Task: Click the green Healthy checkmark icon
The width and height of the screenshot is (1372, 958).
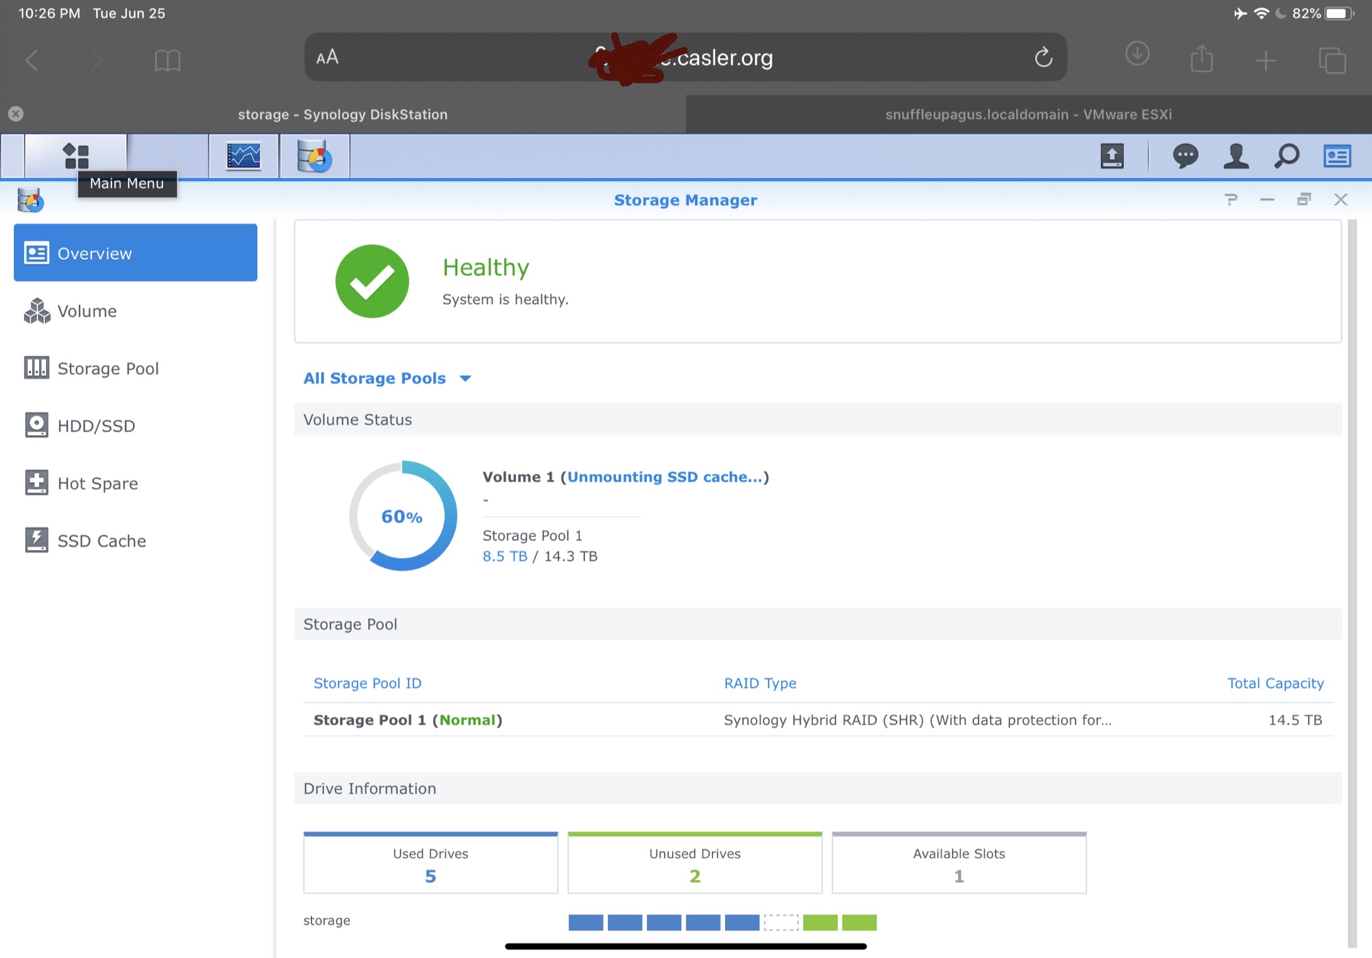Action: click(372, 281)
